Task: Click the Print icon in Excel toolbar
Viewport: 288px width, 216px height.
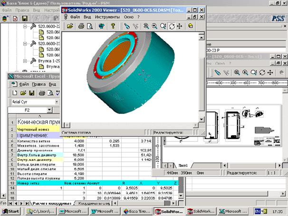Action: (x=42, y=93)
